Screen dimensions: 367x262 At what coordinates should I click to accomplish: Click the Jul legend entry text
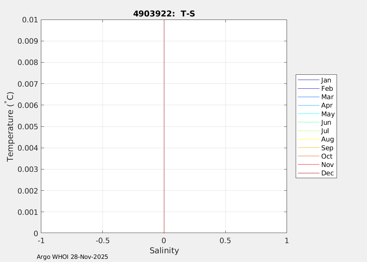point(325,131)
